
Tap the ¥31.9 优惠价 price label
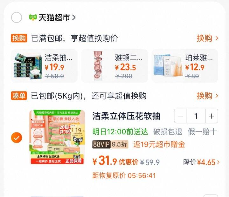(115, 161)
